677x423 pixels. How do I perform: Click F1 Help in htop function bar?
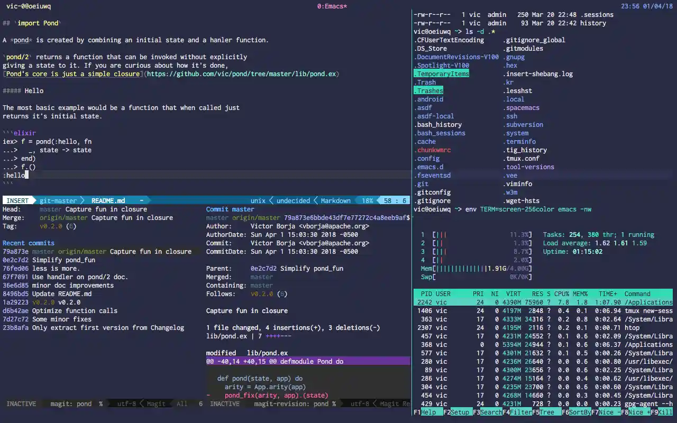pyautogui.click(x=427, y=412)
